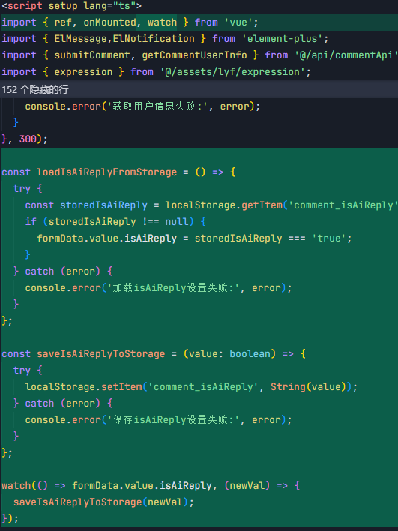This screenshot has height=531, width=398.
Task: Click the watch import on the vue line
Action: tap(162, 22)
